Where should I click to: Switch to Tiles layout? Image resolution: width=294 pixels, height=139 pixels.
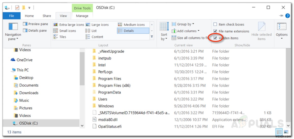(x=60, y=37)
